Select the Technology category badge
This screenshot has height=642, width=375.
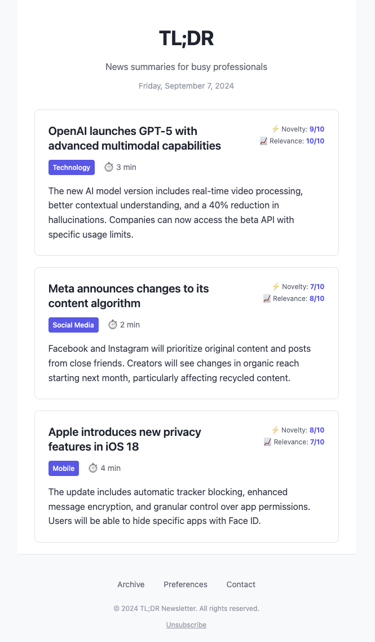pyautogui.click(x=72, y=167)
